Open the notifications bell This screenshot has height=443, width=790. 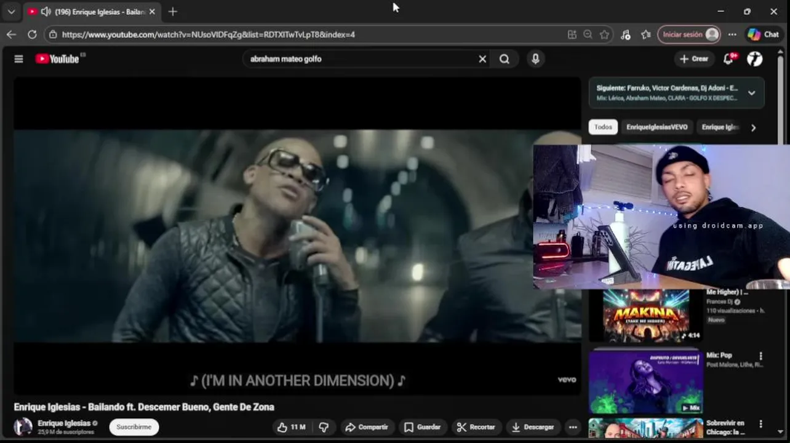click(729, 58)
